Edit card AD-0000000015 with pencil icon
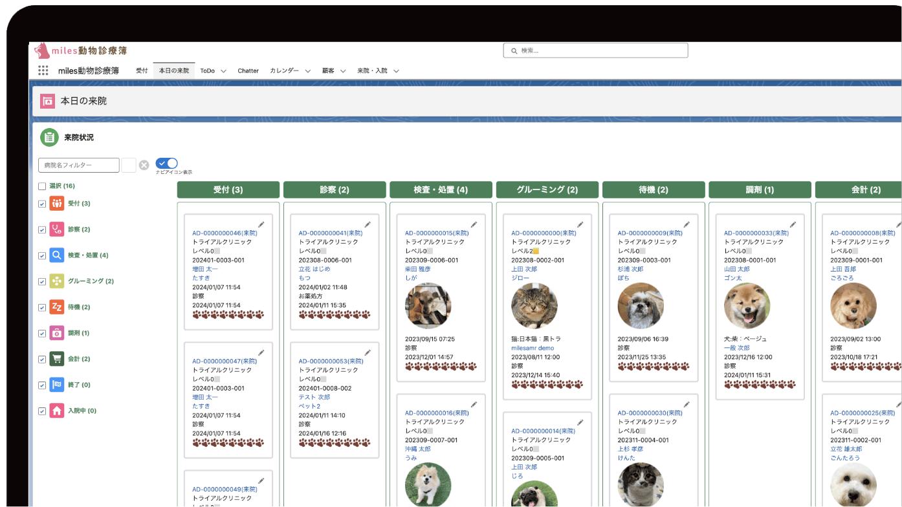This screenshot has width=902, height=507. (474, 224)
